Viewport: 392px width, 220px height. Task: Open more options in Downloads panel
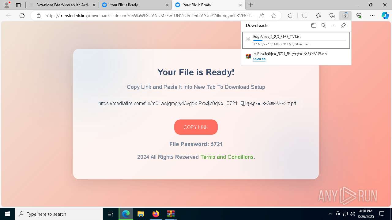point(334,25)
